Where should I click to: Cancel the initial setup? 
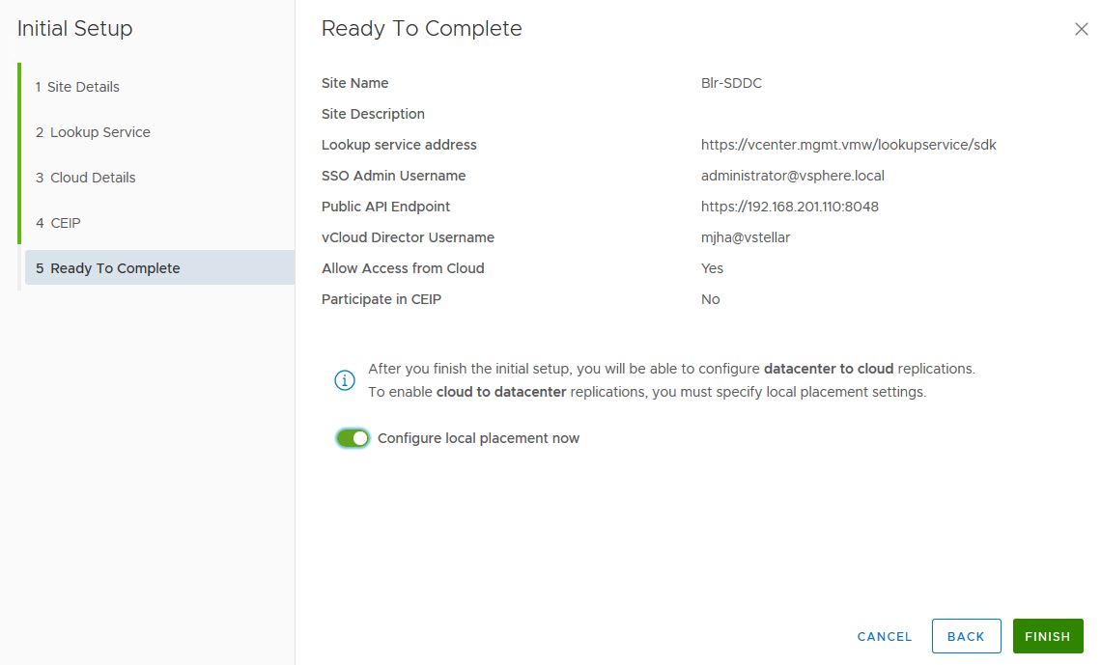tap(885, 637)
